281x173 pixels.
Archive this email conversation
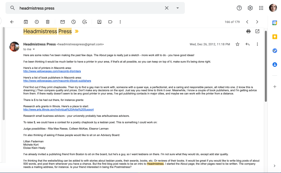26,22
